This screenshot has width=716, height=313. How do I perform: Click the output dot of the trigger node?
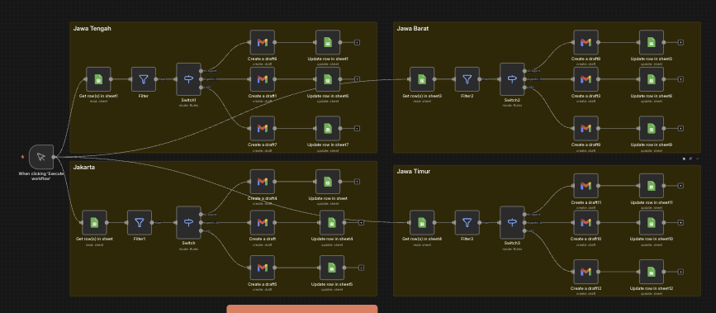[x=54, y=157]
